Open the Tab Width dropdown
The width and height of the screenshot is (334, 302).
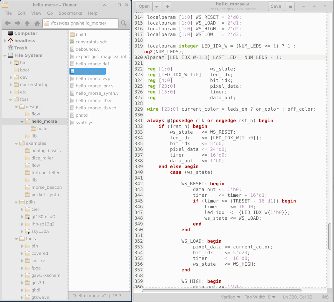[x=260, y=297]
